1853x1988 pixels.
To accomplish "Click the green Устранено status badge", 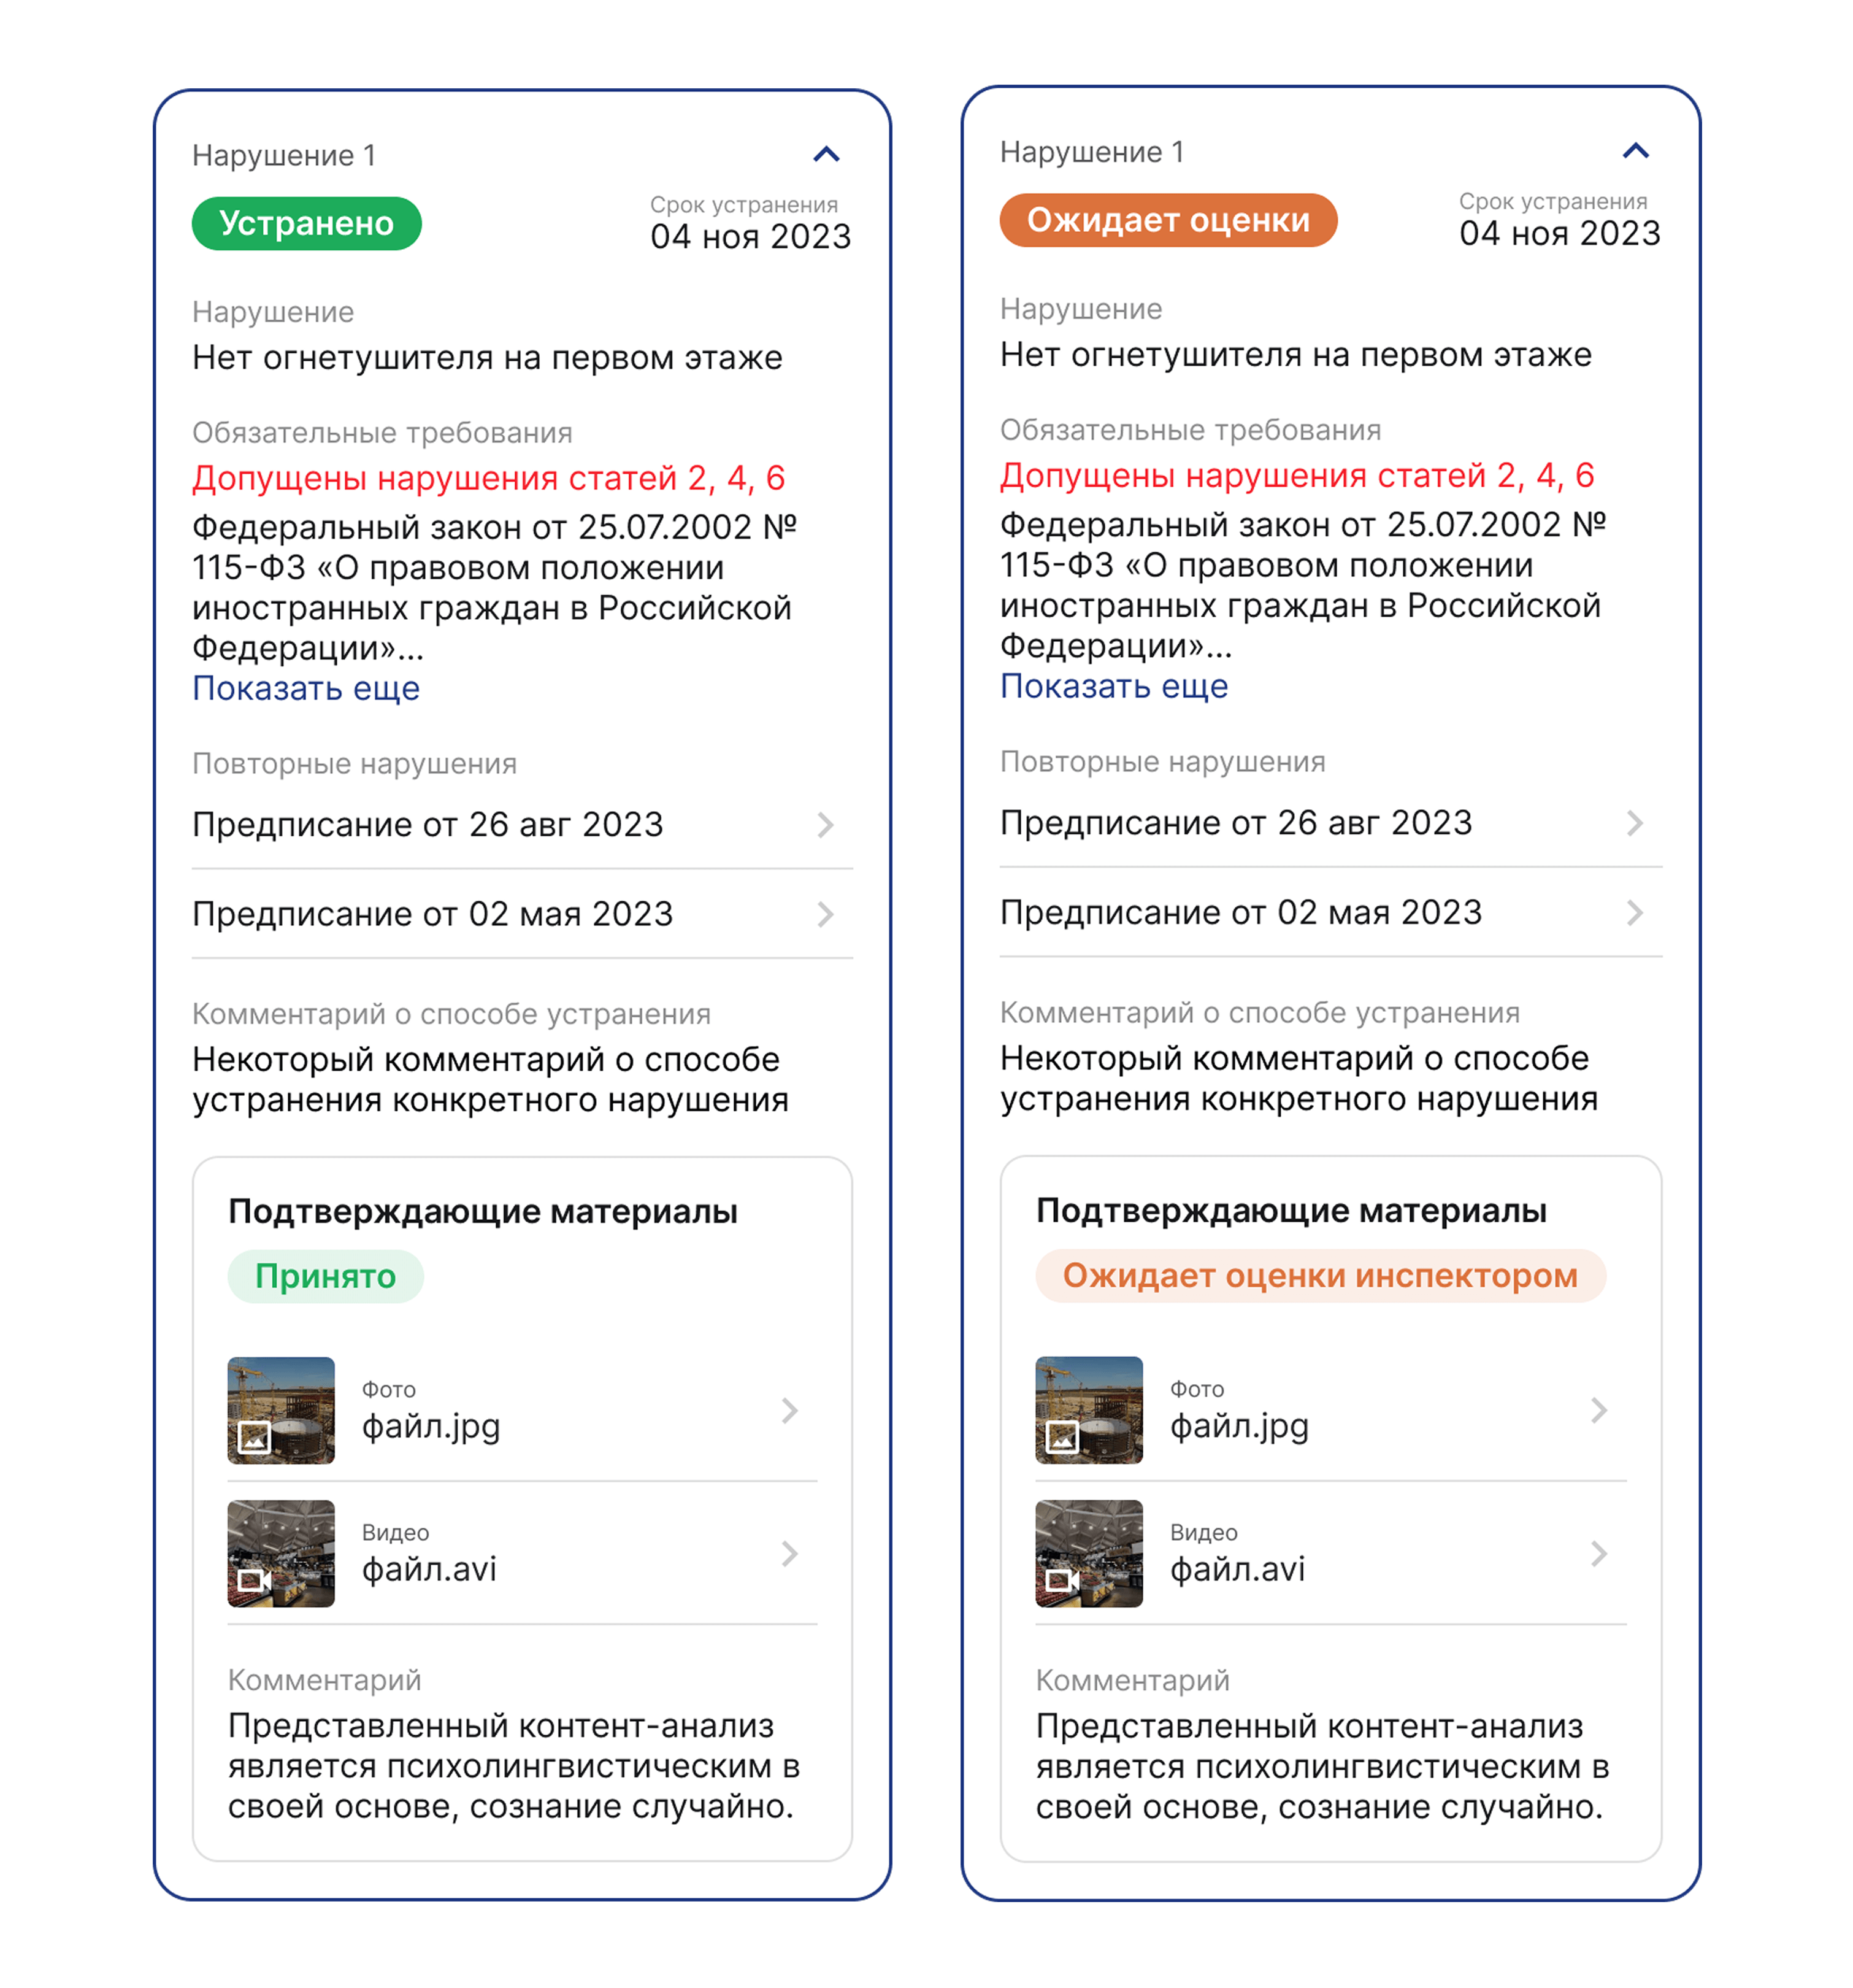I will [306, 223].
